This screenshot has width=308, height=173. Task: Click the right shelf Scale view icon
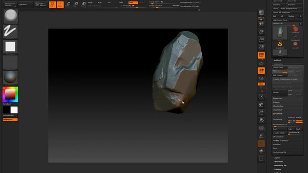click(261, 112)
